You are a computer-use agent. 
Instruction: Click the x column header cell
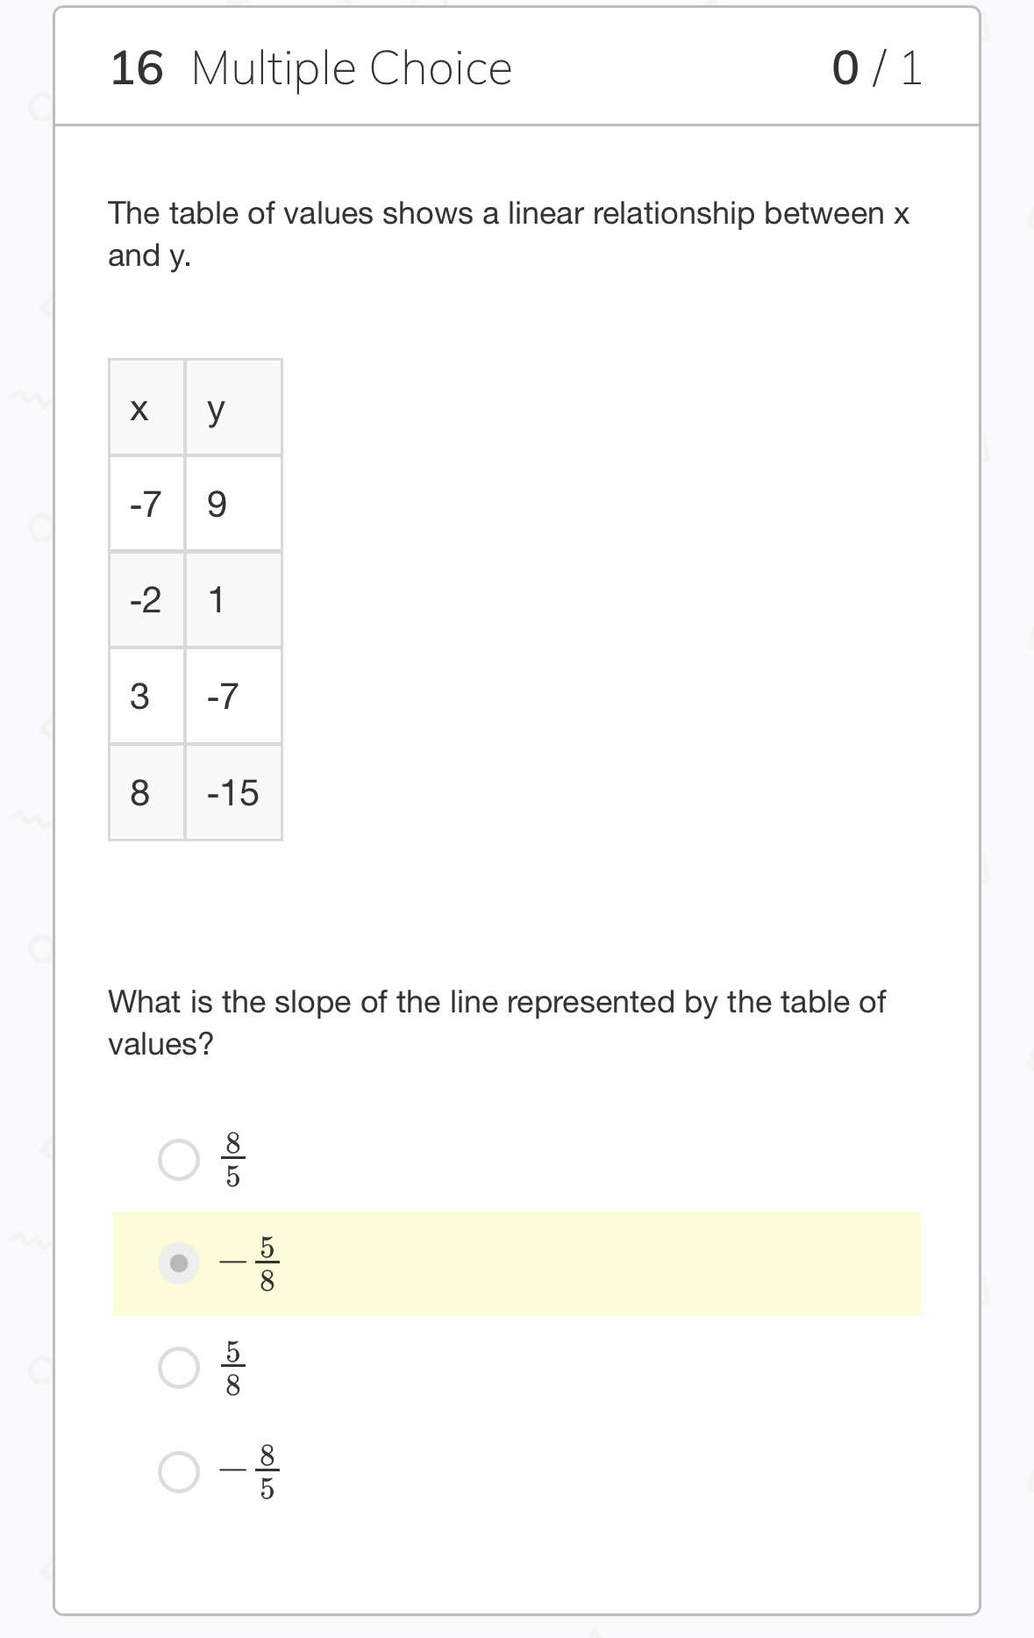coord(146,408)
